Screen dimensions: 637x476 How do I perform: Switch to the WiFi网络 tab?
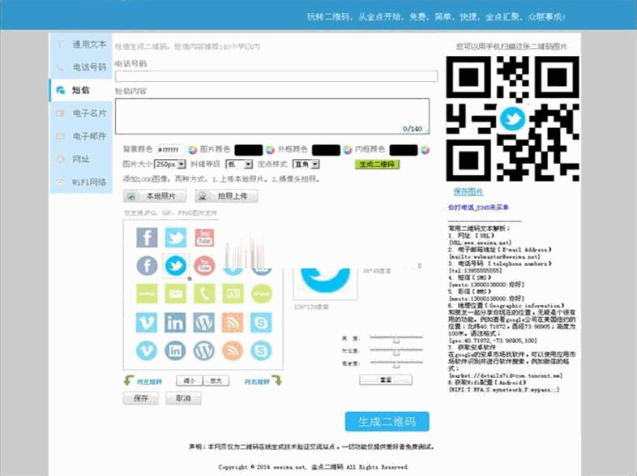point(81,182)
